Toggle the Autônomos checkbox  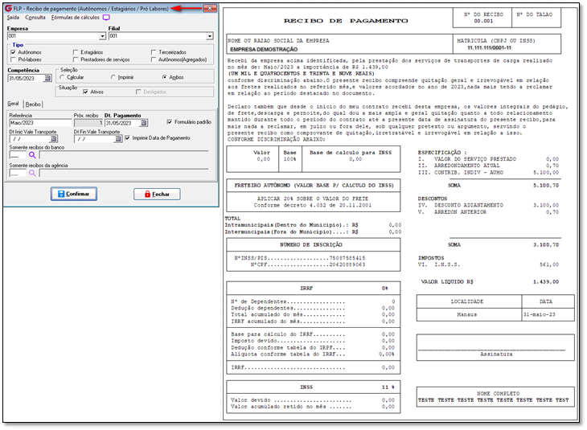pyautogui.click(x=14, y=52)
